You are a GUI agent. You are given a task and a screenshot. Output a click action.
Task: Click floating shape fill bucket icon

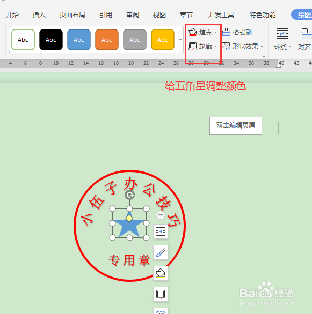161,273
